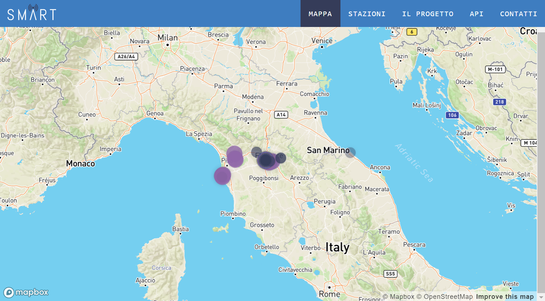Image resolution: width=545 pixels, height=301 pixels.
Task: Click the 'Perugia' map label
Action: point(325,201)
